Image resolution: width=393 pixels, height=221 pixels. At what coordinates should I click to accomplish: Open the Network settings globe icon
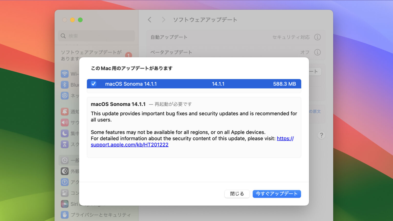click(65, 96)
